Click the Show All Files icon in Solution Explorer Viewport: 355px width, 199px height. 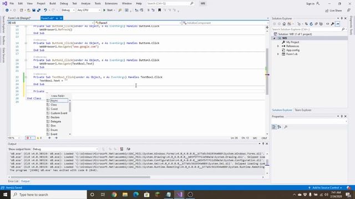coord(321,24)
